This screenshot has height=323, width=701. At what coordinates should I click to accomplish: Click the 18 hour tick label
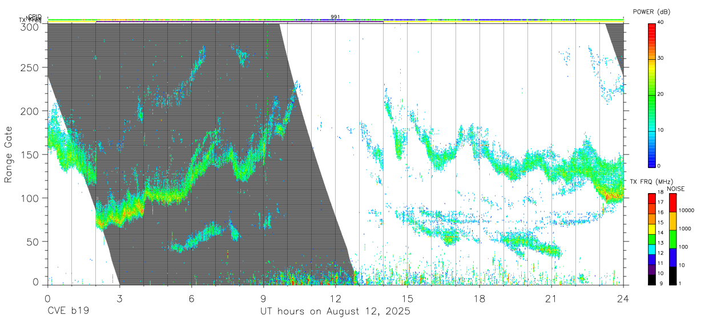pos(480,299)
